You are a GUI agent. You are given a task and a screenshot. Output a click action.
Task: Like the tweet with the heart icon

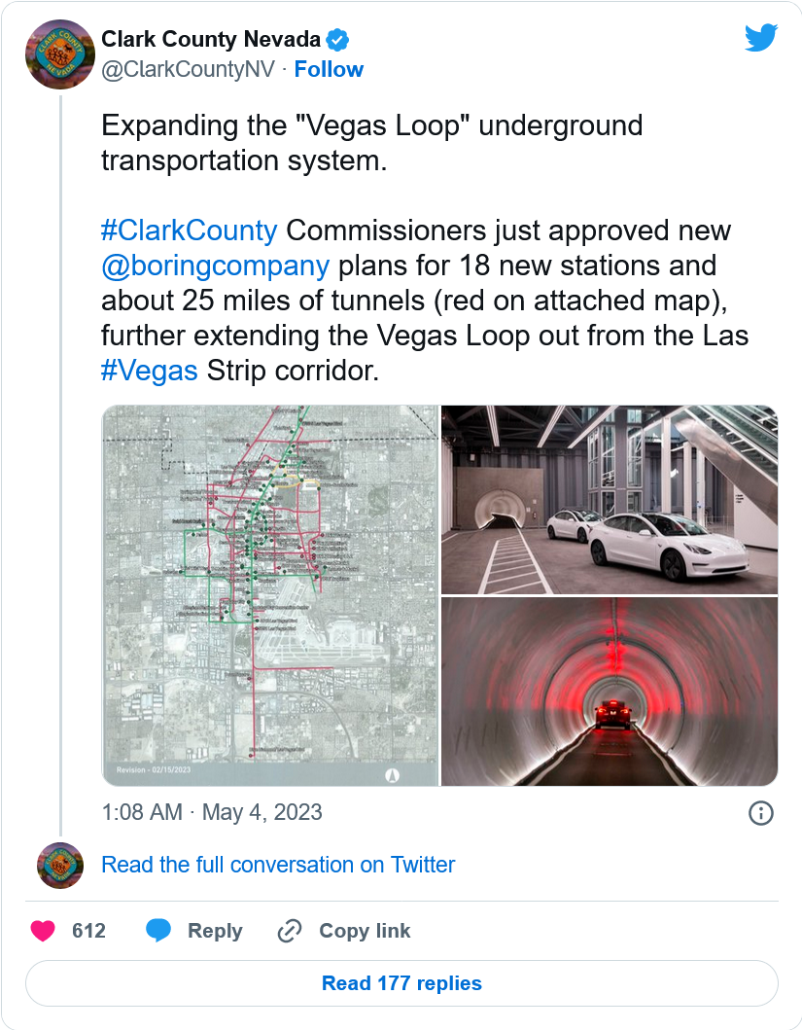pyautogui.click(x=43, y=931)
